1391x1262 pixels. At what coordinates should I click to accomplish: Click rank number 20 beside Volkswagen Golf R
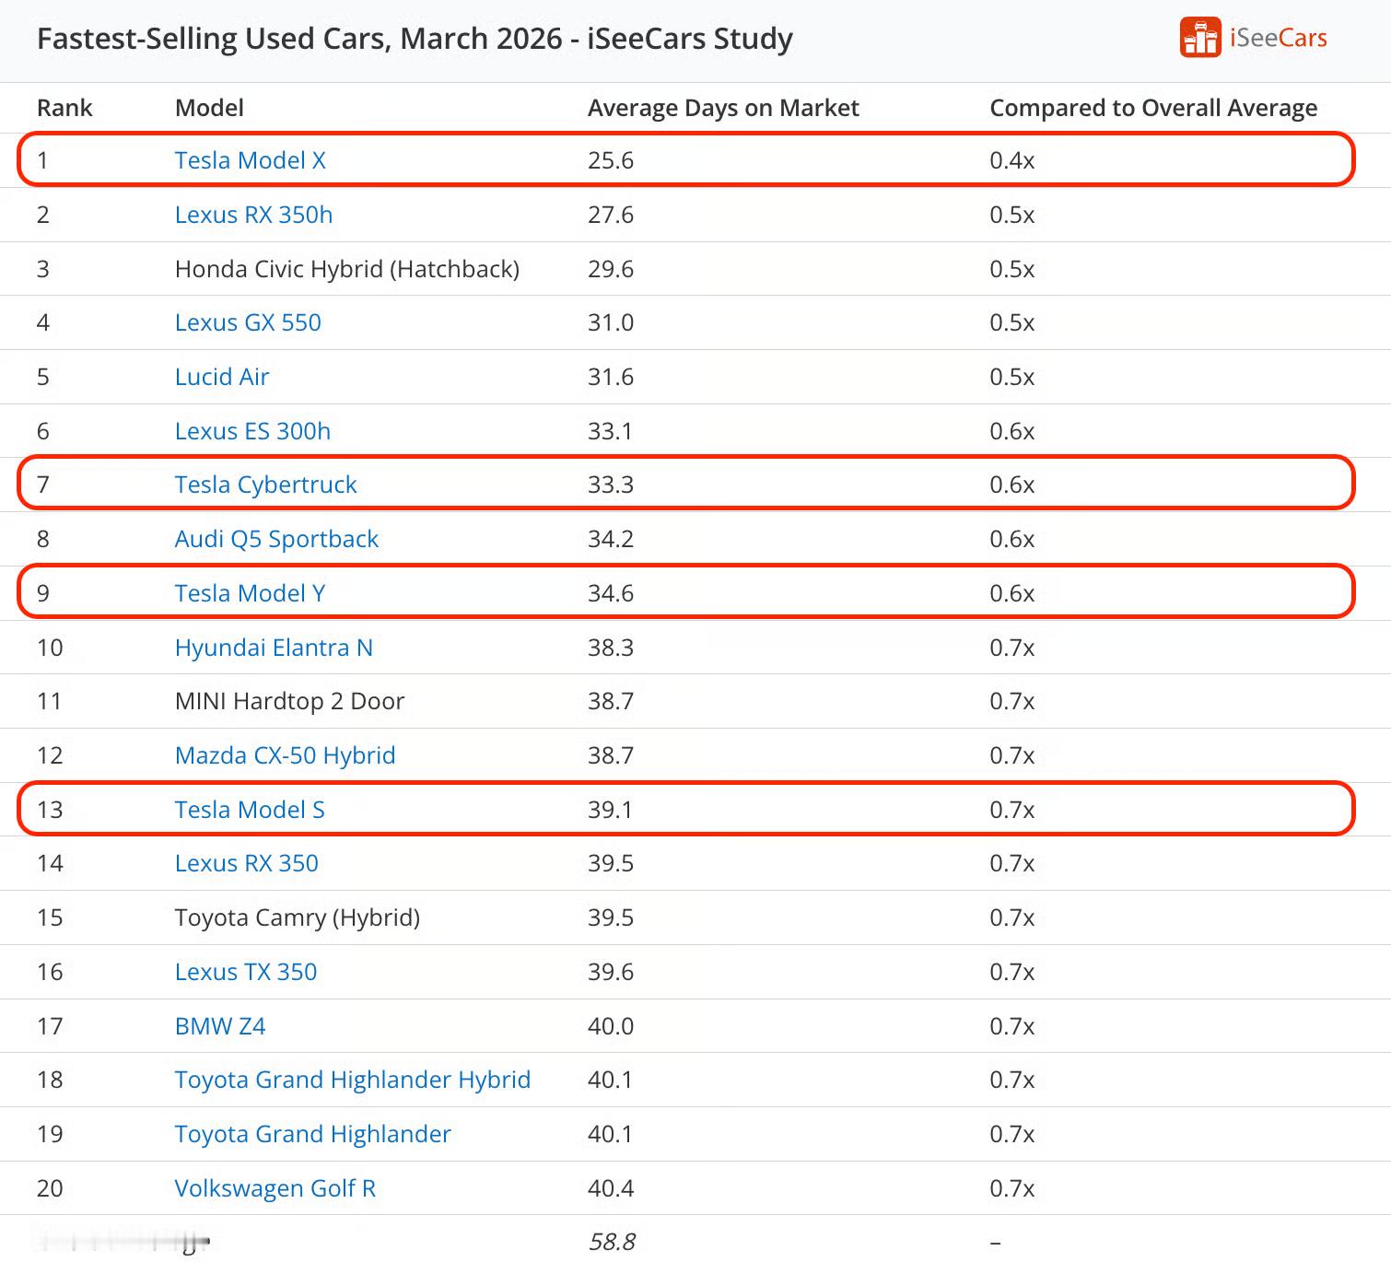click(50, 1188)
